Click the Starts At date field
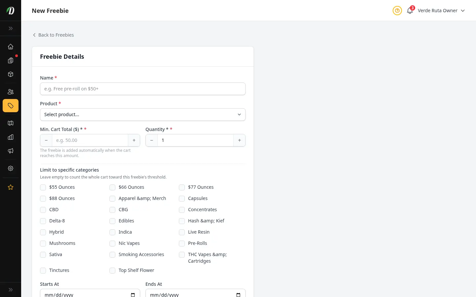 (x=90, y=293)
